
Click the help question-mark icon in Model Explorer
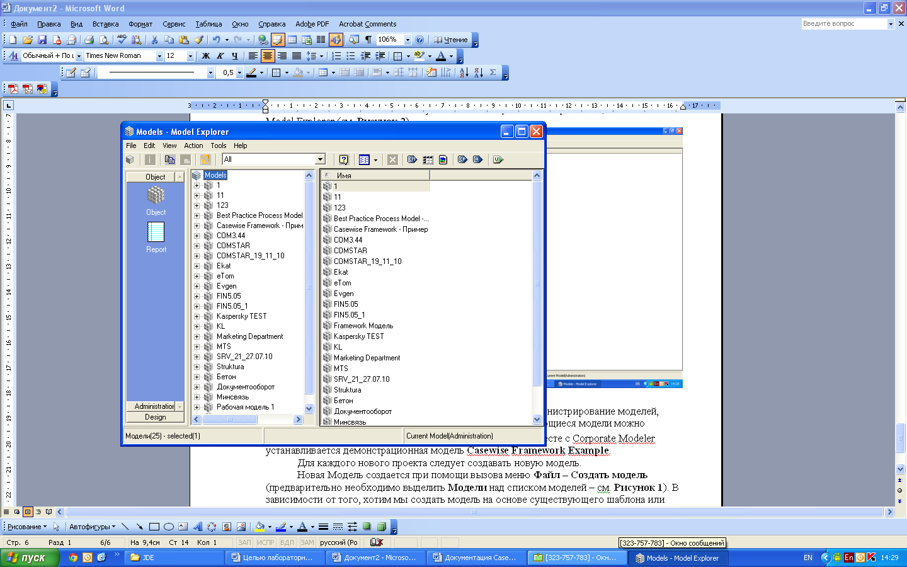[343, 159]
